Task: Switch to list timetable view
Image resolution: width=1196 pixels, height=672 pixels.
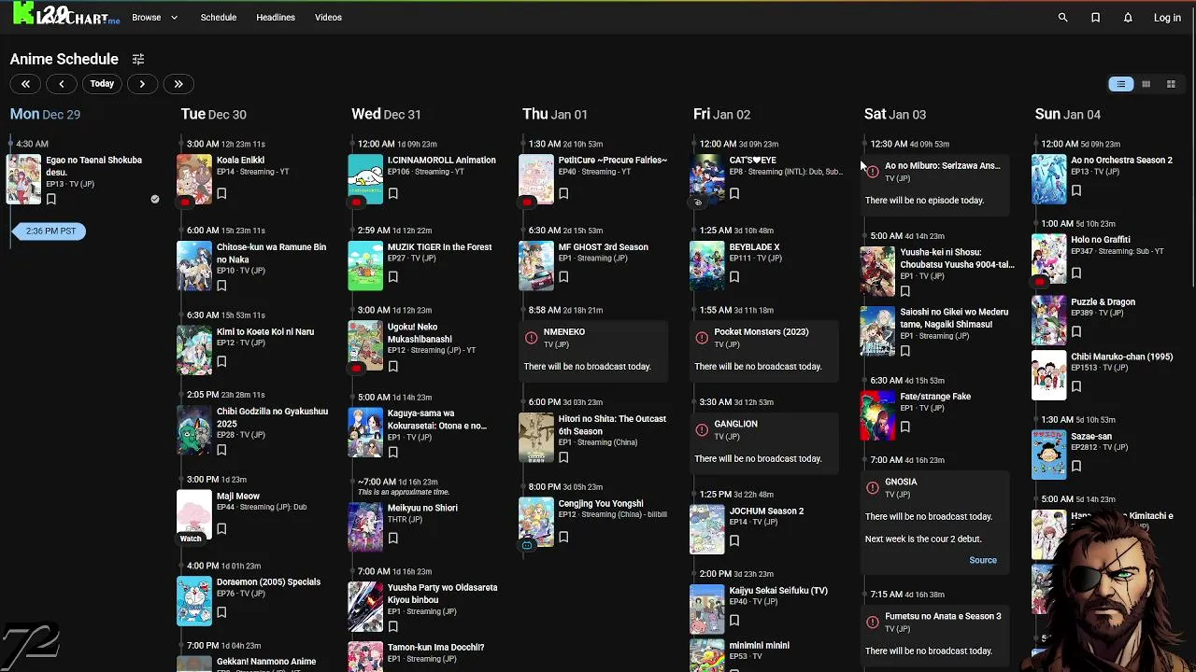Action: point(1120,84)
